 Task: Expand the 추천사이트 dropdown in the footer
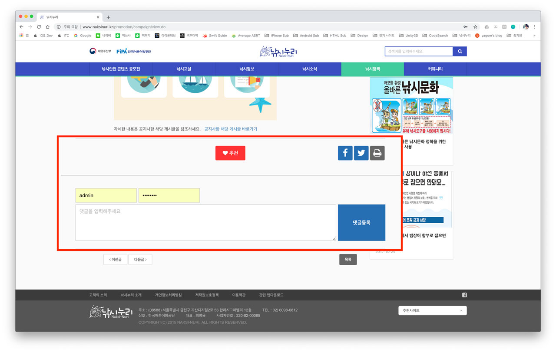pyautogui.click(x=432, y=310)
